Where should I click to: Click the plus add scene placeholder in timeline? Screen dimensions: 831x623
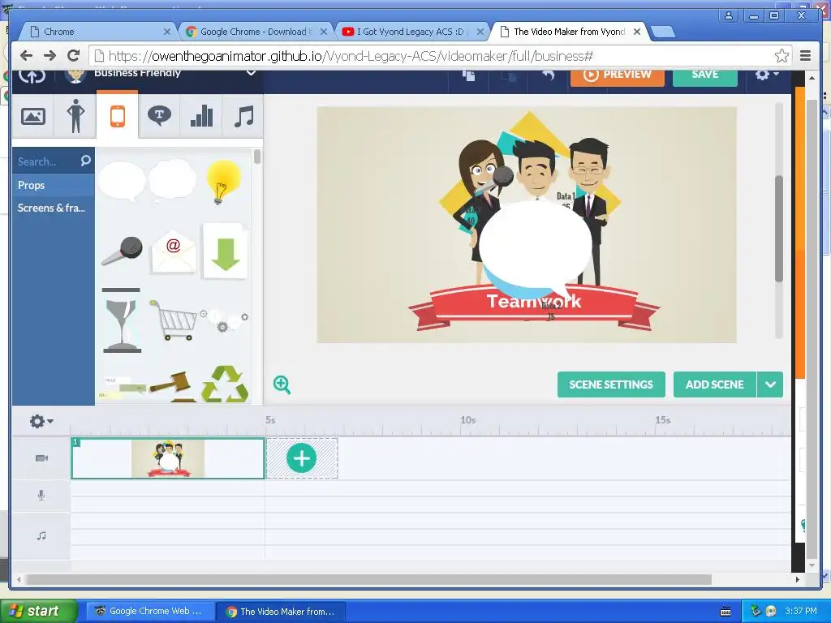coord(302,458)
